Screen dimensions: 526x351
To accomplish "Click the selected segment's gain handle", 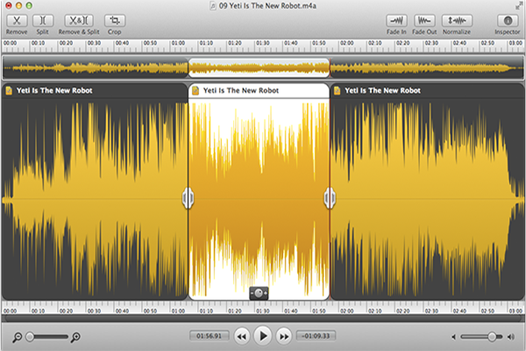I will [x=259, y=291].
